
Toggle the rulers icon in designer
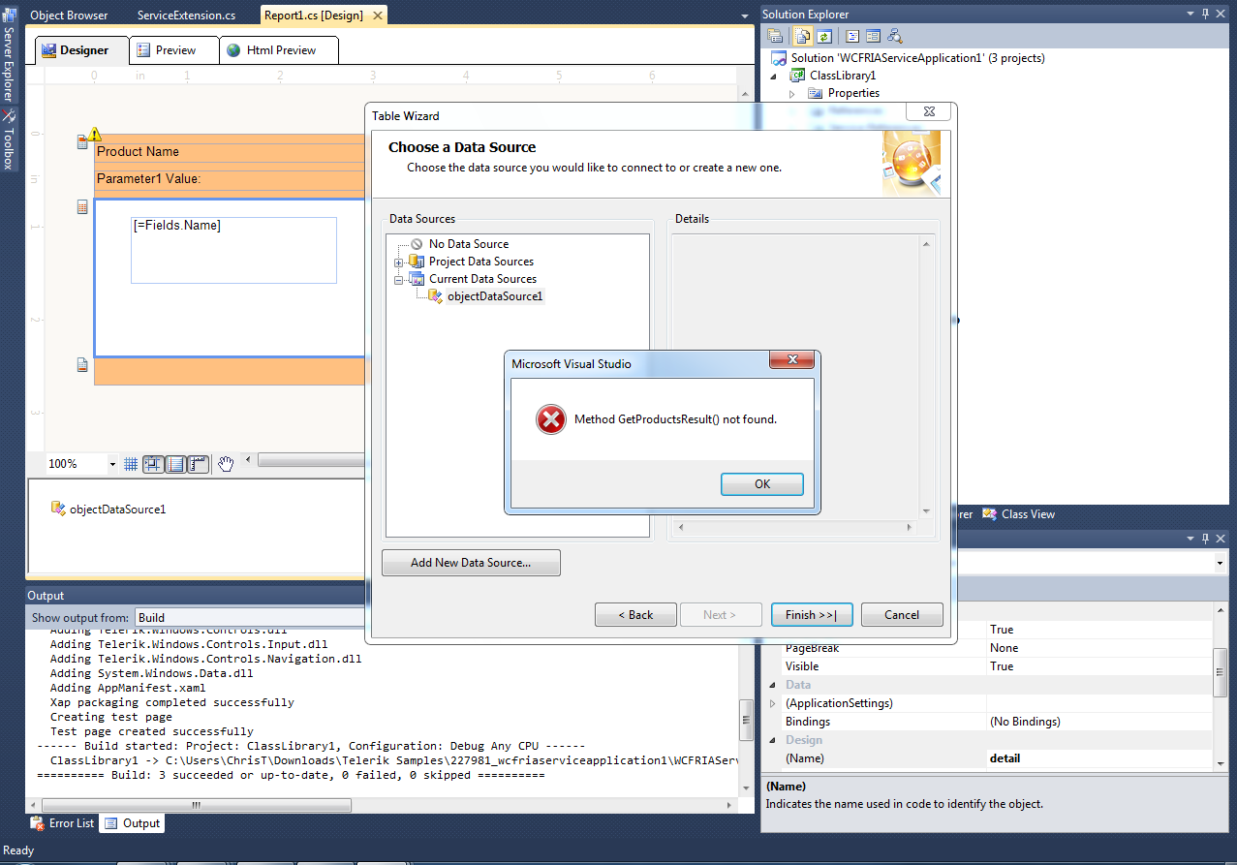(x=198, y=464)
